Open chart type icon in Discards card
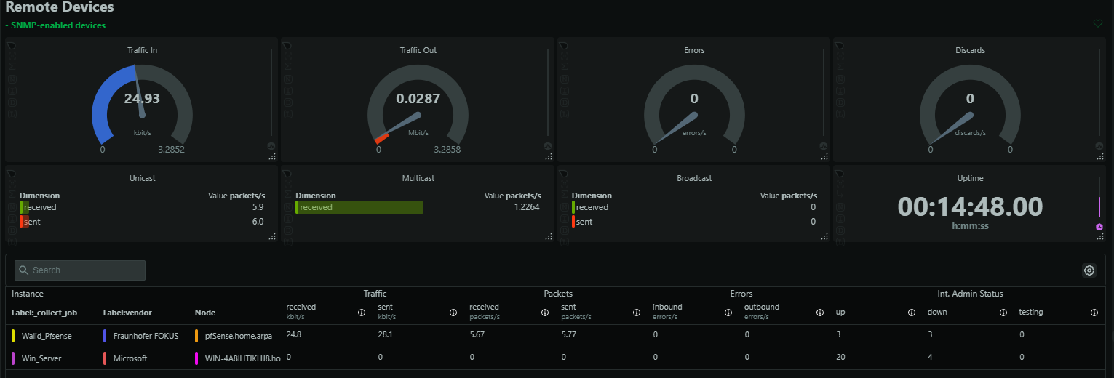The image size is (1114, 378). click(840, 46)
